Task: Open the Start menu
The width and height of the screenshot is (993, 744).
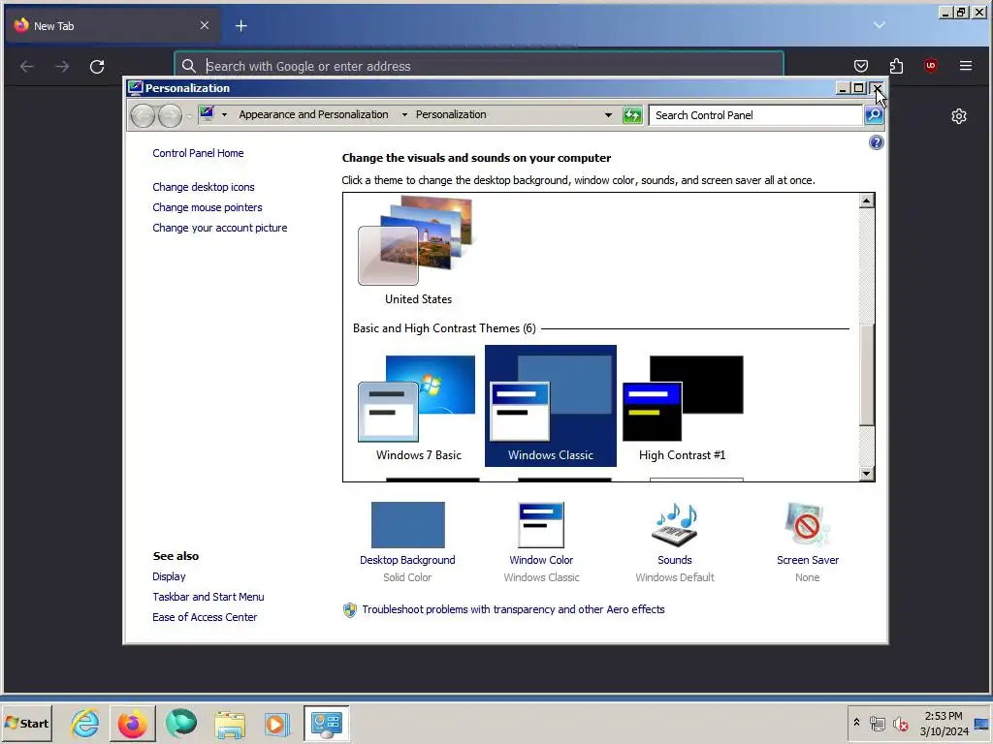Action: [x=26, y=723]
